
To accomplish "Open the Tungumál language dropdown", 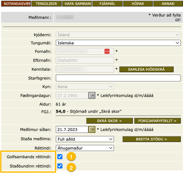I will pyautogui.click(x=118, y=43).
